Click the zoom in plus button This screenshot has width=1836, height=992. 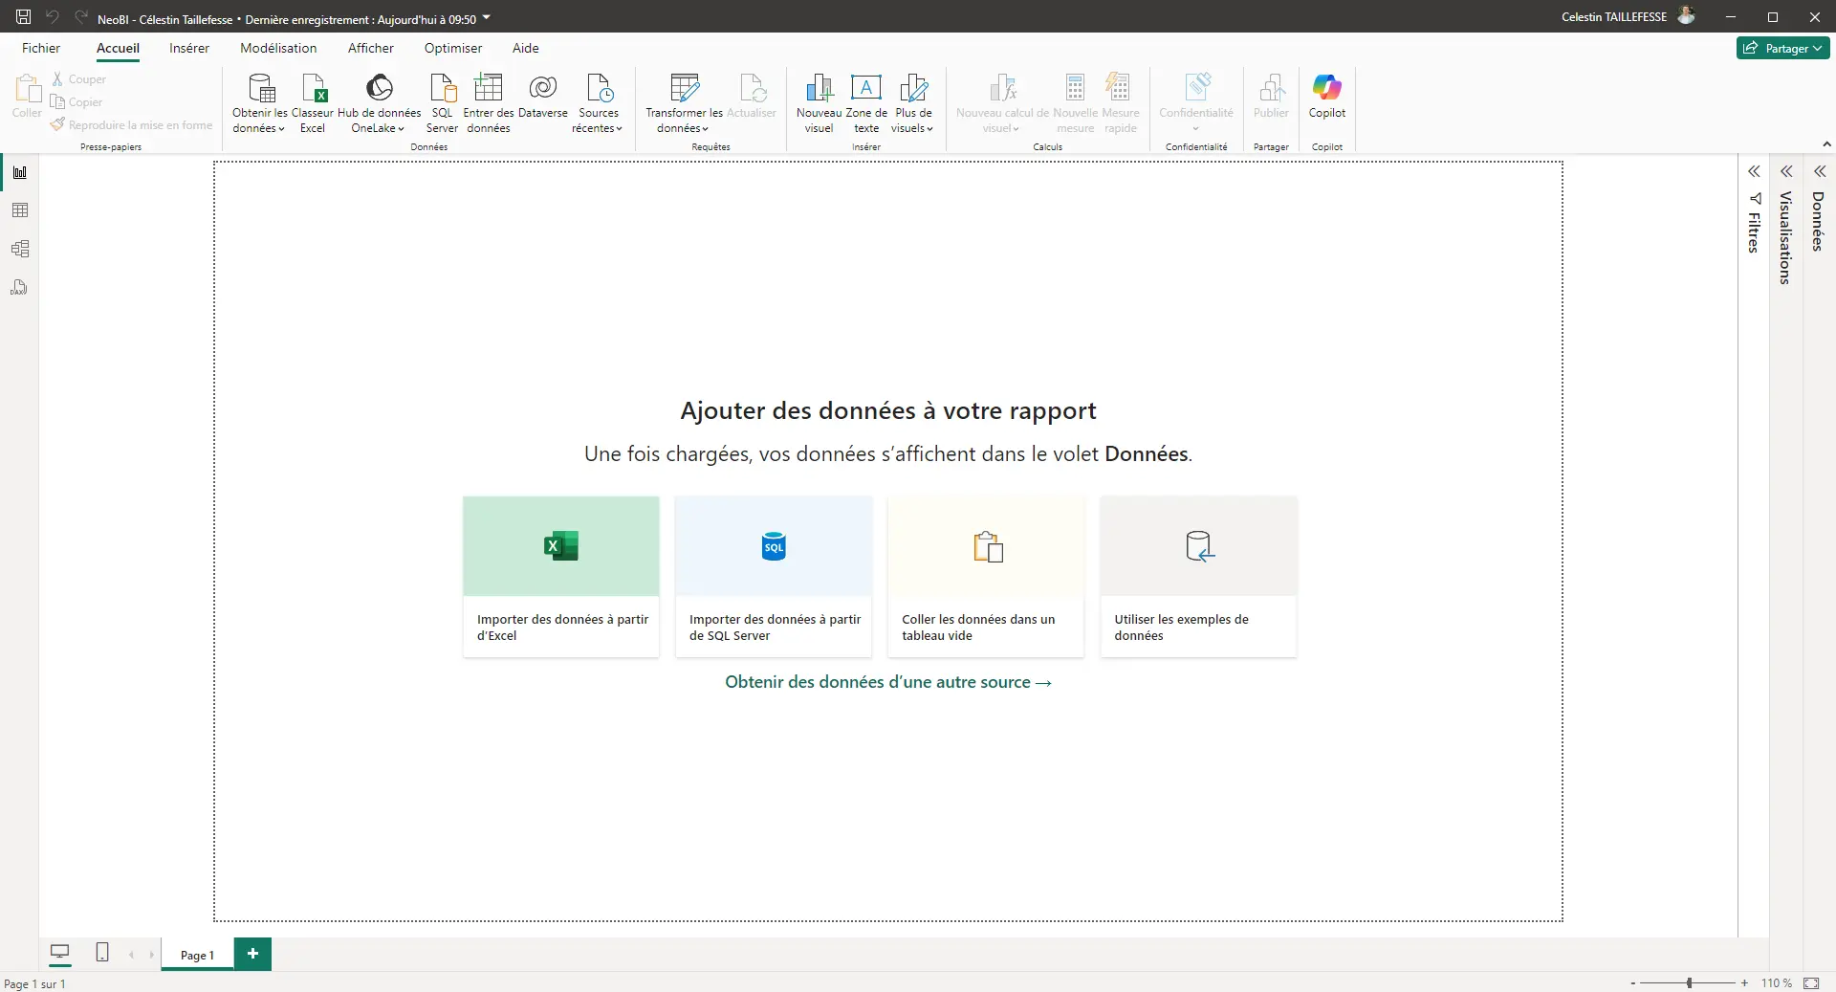click(x=1745, y=982)
